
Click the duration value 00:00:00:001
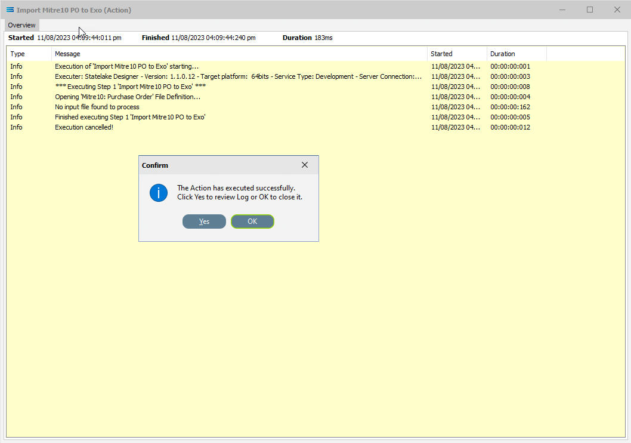pos(511,66)
